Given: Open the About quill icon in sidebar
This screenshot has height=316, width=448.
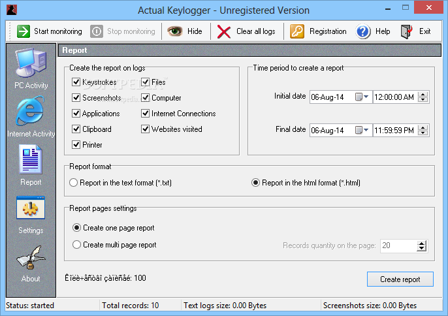Looking at the screenshot, I should point(31,258).
